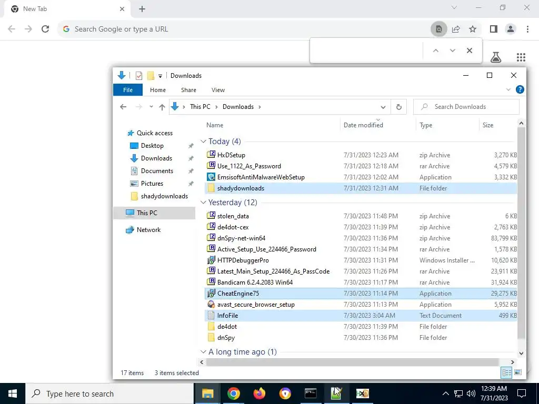
Task: Collapse the Yesterday (12) group
Action: (x=203, y=203)
